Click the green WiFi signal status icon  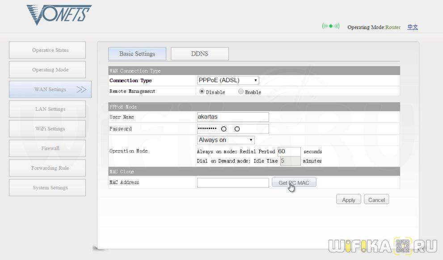click(330, 26)
